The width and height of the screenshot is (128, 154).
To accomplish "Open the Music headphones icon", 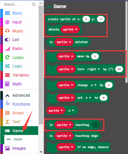I will pyautogui.click(x=7, y=31).
